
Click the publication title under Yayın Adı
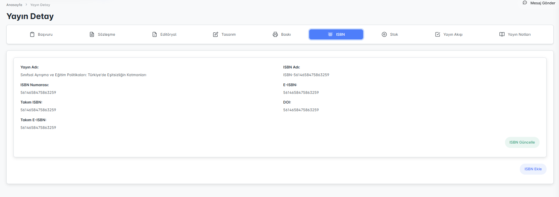[83, 75]
